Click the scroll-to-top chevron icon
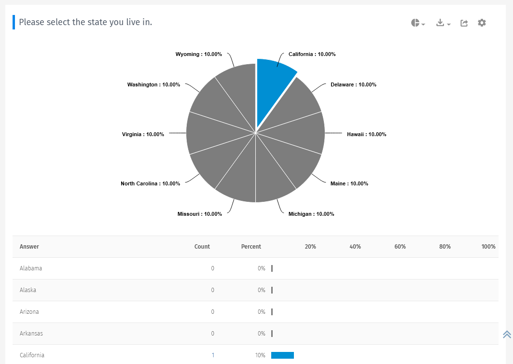This screenshot has width=513, height=364. pyautogui.click(x=507, y=334)
